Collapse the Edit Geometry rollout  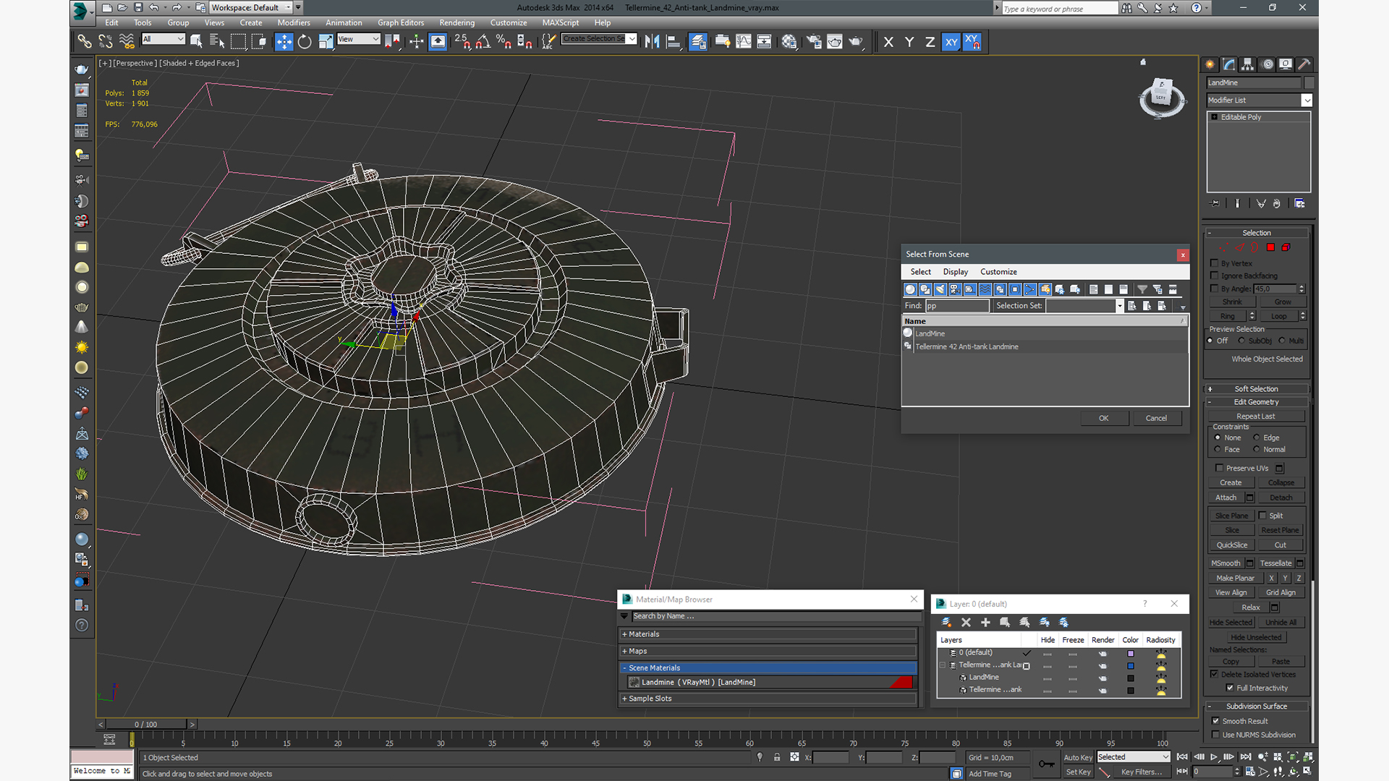tap(1257, 402)
